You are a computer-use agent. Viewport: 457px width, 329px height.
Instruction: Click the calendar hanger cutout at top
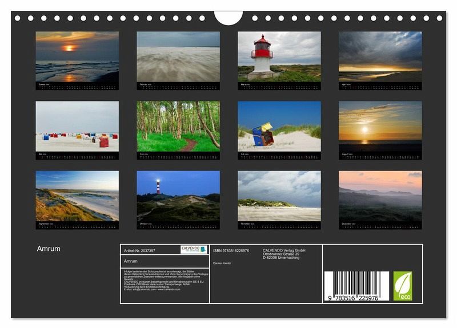tap(228, 17)
